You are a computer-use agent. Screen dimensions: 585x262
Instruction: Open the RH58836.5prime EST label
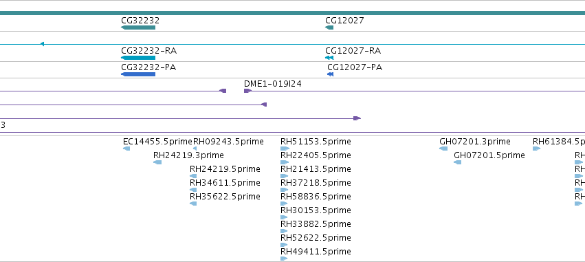pos(316,196)
